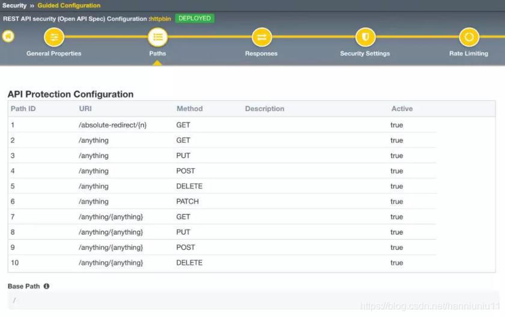The width and height of the screenshot is (505, 317).
Task: Click the Rate Limiting label
Action: coord(468,53)
